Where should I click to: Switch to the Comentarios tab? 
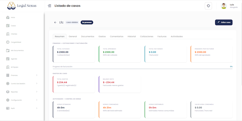coord(116,36)
